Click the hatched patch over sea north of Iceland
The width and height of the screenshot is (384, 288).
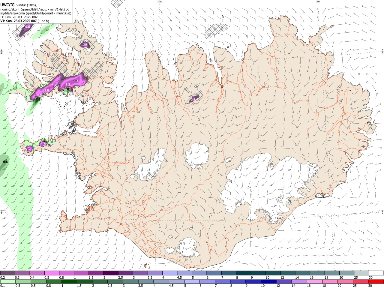tap(217, 31)
